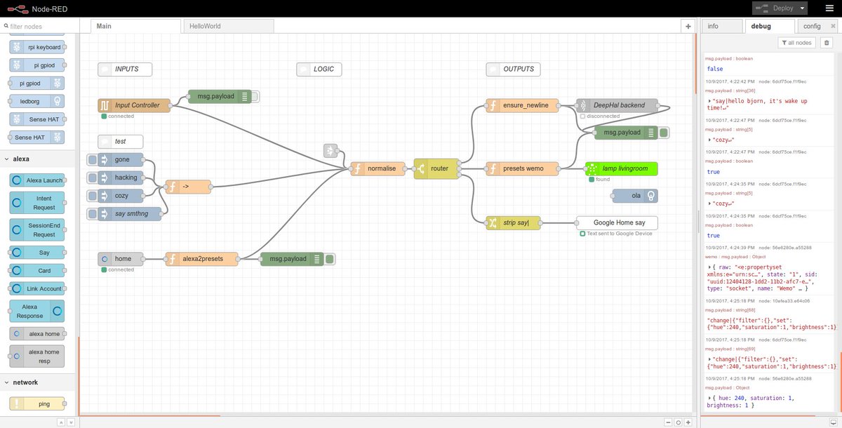Open the config sidebar tab

point(814,26)
